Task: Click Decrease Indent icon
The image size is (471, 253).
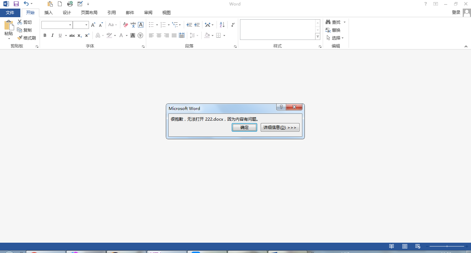Action: tap(189, 25)
